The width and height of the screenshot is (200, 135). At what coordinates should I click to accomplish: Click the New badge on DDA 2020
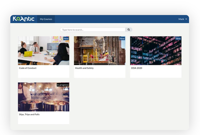pos(178,39)
